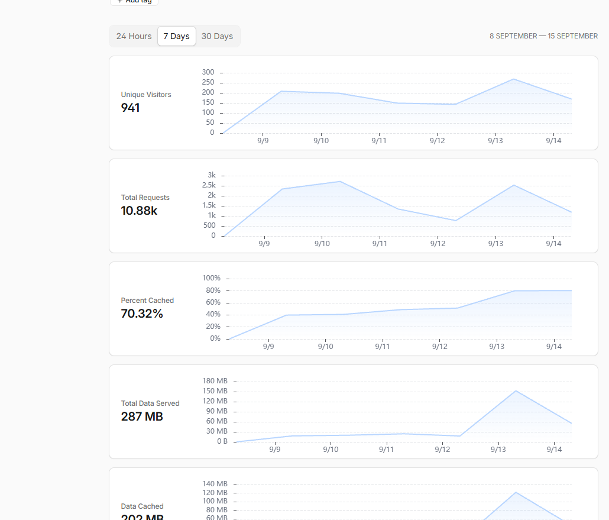Click the Unique Visitors 941 value
609x520 pixels.
130,108
